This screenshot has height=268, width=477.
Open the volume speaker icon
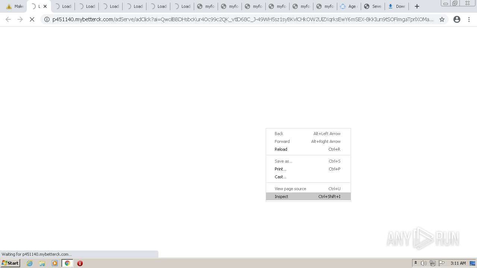(424, 263)
